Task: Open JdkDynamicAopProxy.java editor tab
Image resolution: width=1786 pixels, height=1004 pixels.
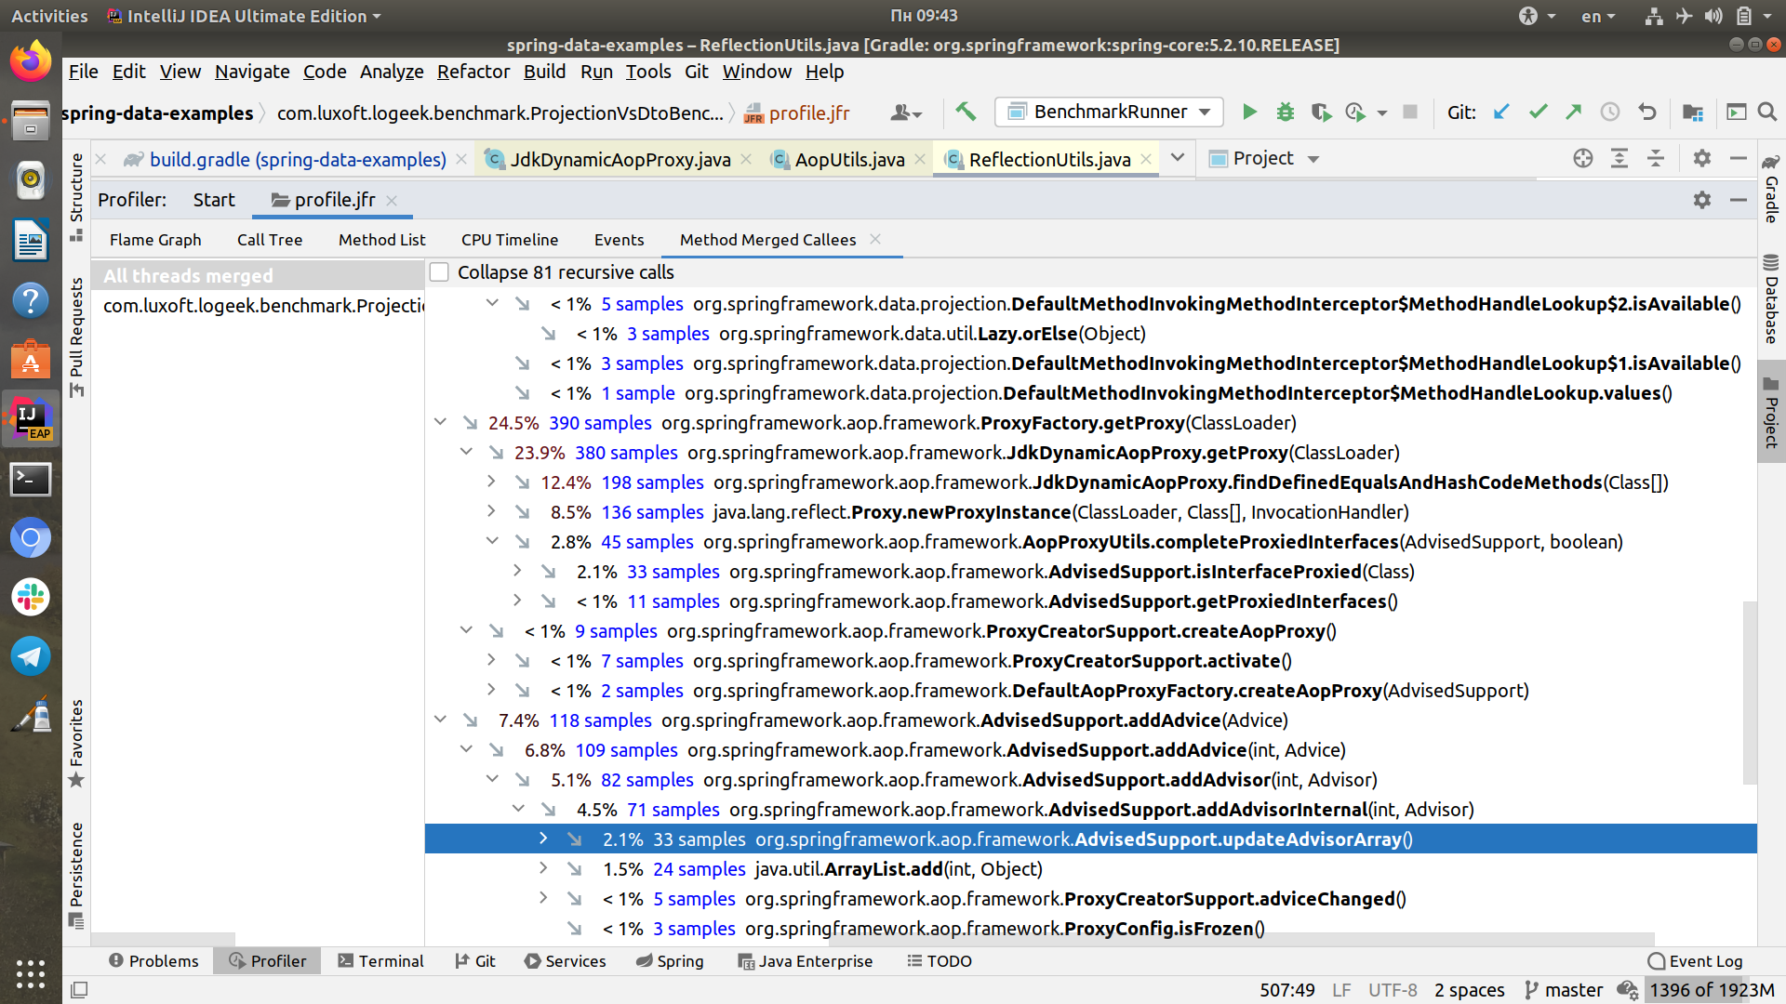Action: click(620, 160)
